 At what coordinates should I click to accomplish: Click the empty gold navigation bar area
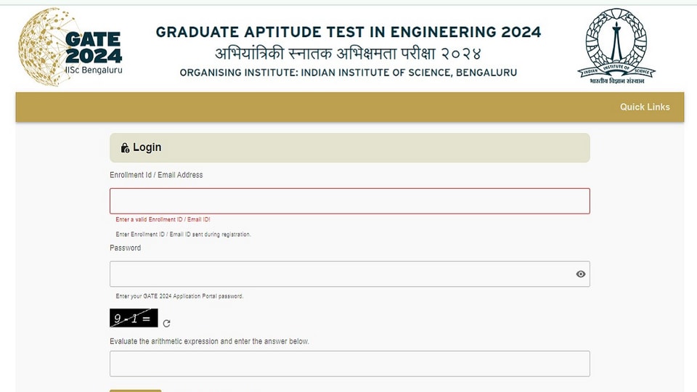click(x=311, y=107)
